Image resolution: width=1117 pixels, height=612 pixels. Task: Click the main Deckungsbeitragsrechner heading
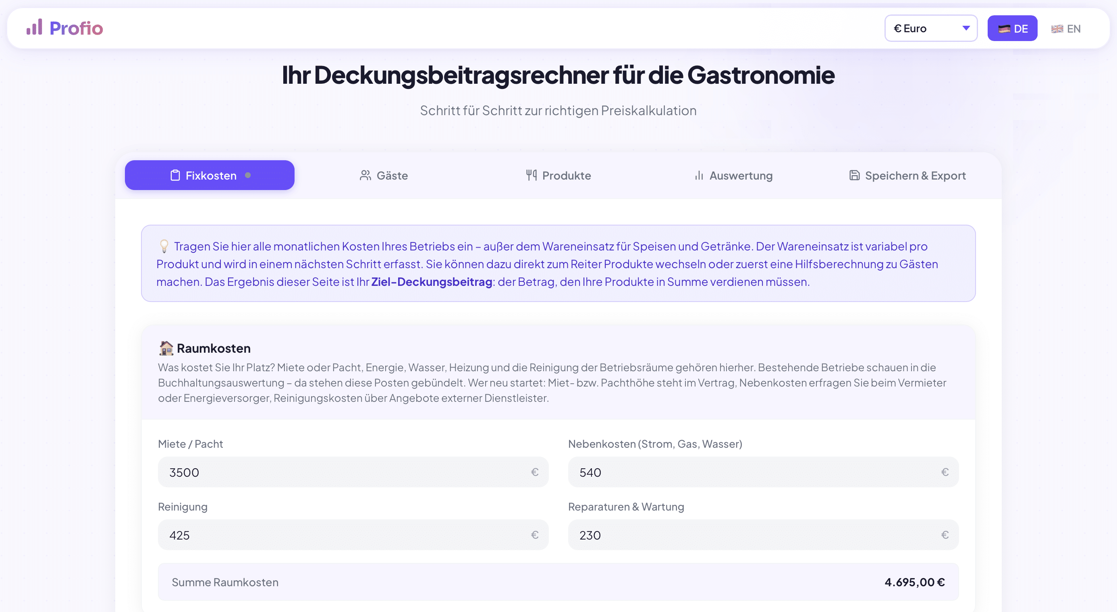558,75
